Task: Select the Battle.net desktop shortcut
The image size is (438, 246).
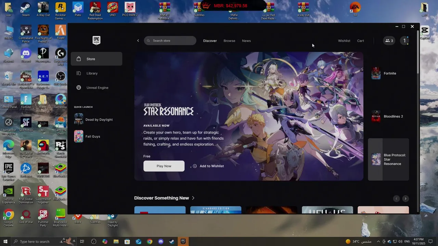Action: coord(26,170)
